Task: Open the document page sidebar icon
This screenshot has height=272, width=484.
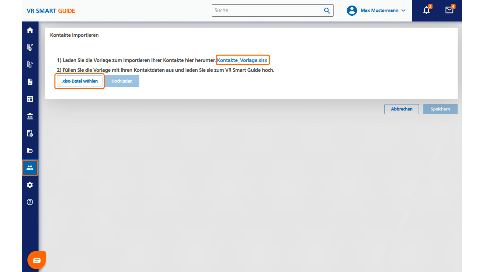Action: tap(30, 82)
